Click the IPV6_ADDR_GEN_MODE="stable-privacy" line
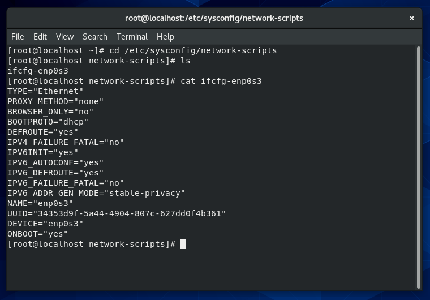 pos(96,193)
